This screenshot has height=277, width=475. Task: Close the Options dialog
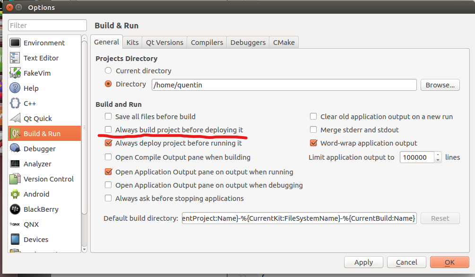coord(10,7)
